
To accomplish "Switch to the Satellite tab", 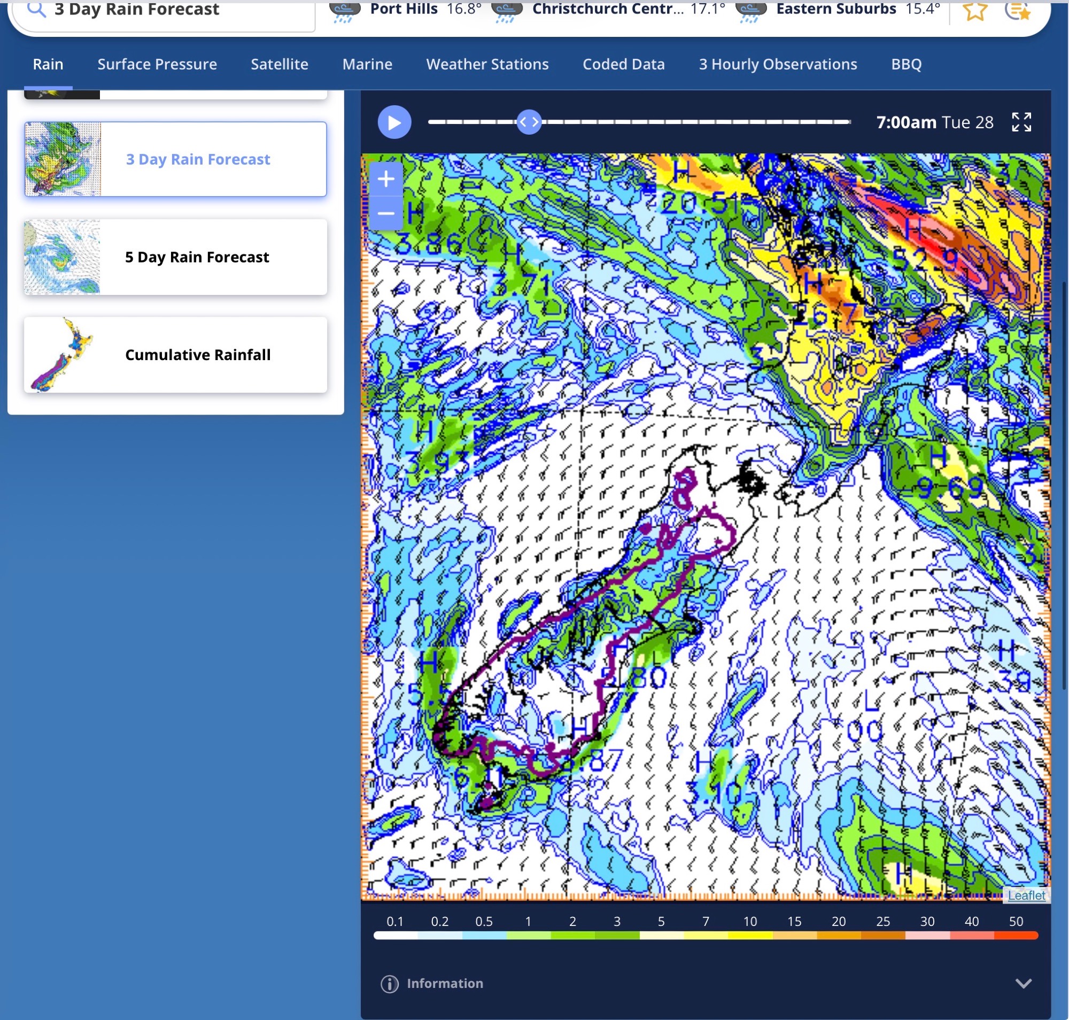I will 279,64.
